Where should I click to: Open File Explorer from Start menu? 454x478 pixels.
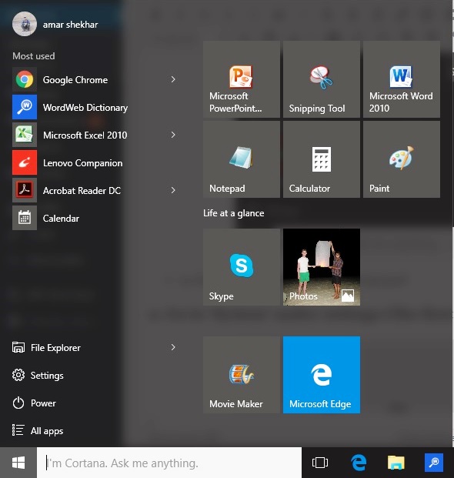point(46,347)
